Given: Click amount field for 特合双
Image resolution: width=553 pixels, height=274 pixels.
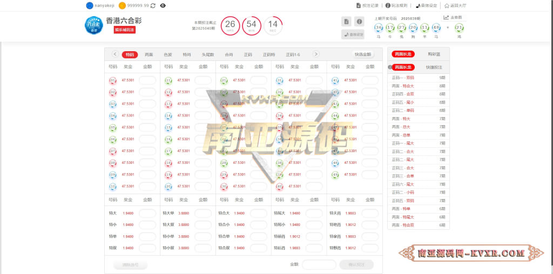Looking at the screenshot, I should click(x=259, y=248).
